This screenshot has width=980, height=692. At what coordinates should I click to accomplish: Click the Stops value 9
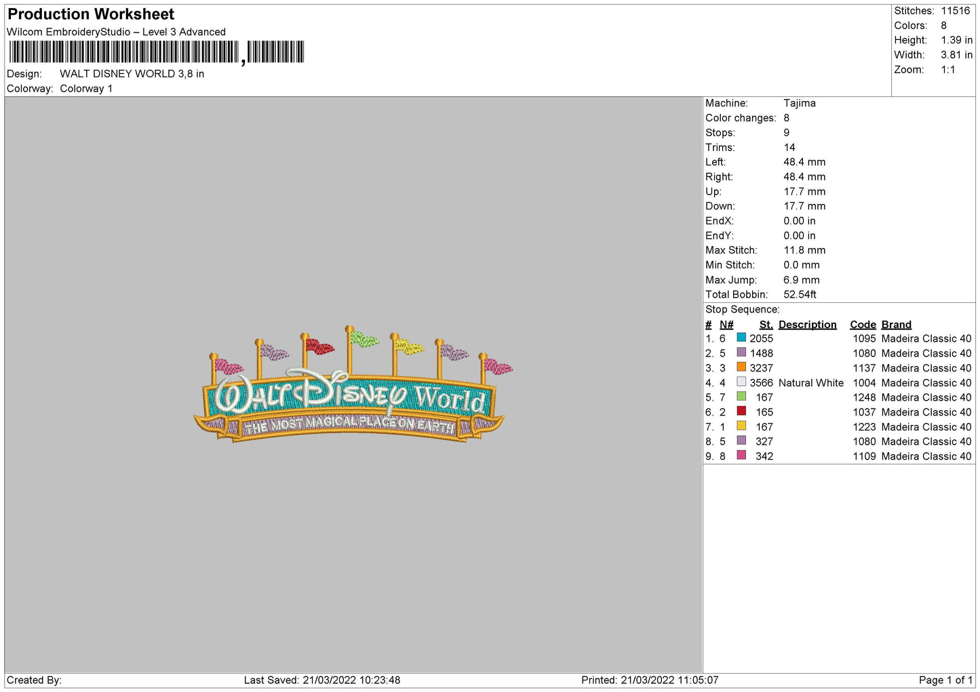click(x=787, y=133)
